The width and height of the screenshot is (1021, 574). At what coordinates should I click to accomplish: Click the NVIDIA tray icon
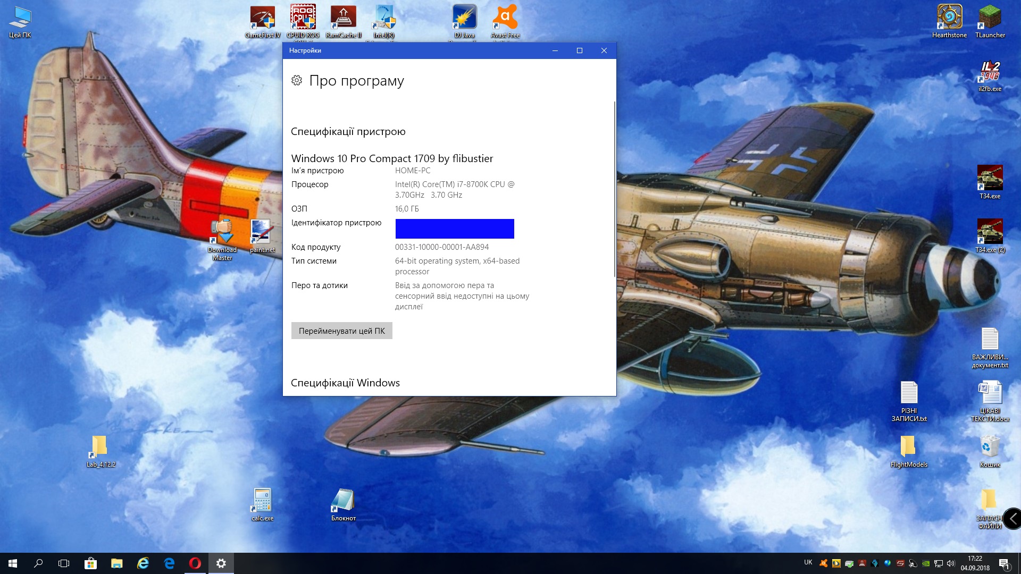[926, 563]
